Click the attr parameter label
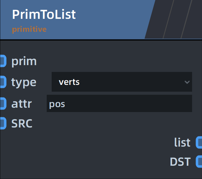Screen dimensions: 202x179 pos(22,104)
